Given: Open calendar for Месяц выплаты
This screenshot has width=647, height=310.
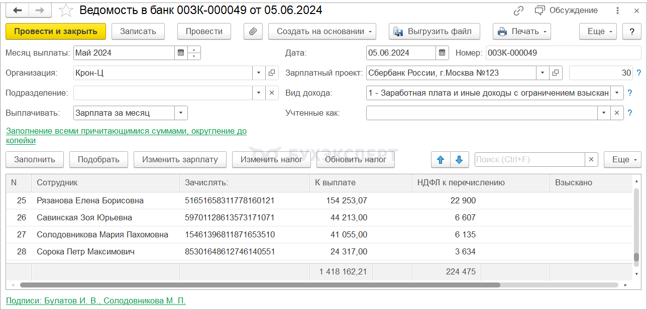Looking at the screenshot, I should (x=181, y=53).
